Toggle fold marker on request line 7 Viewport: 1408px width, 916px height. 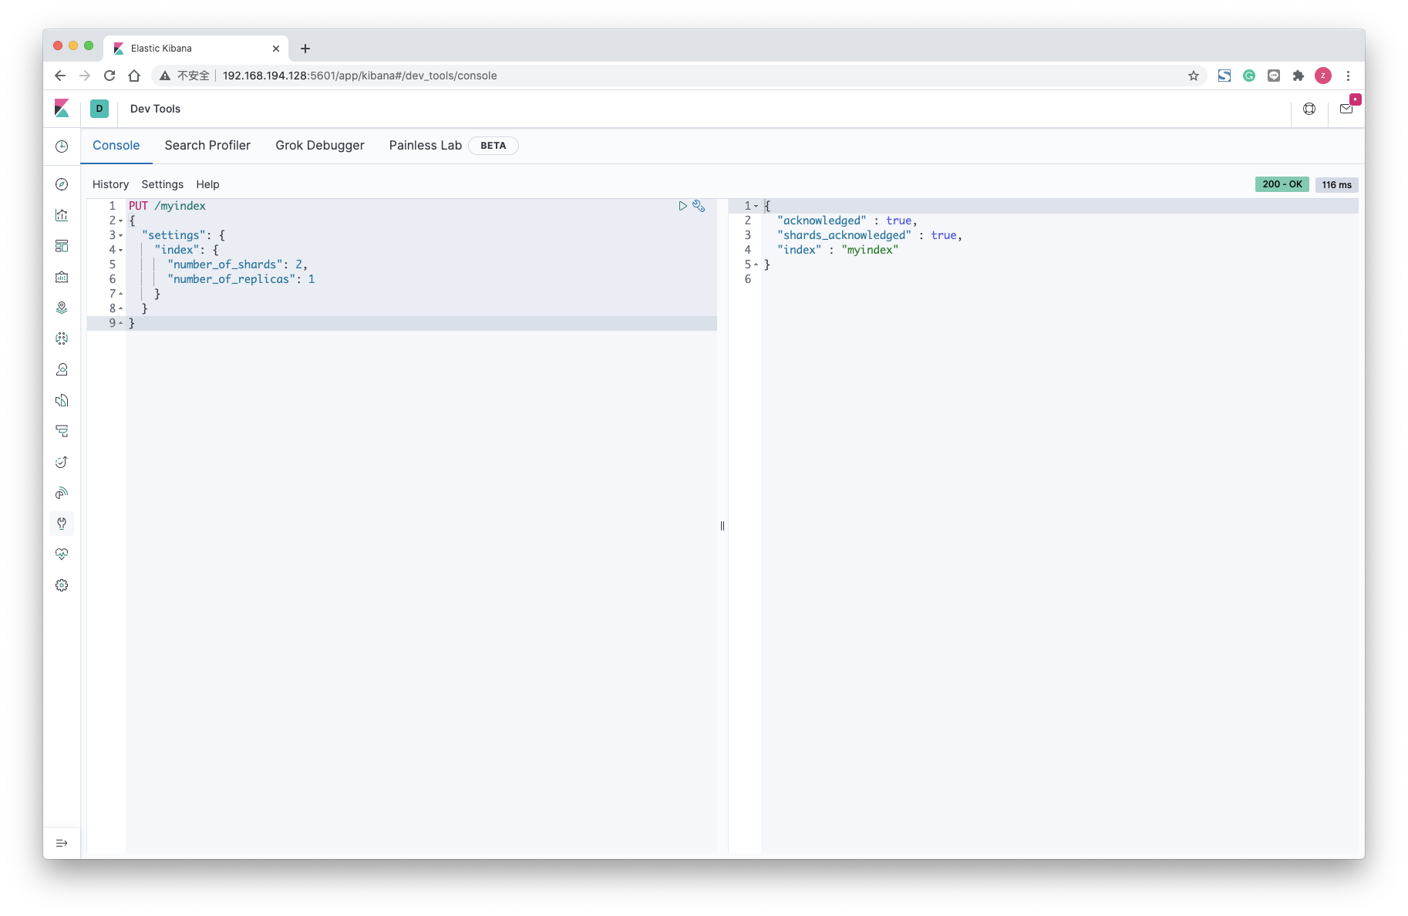(121, 294)
